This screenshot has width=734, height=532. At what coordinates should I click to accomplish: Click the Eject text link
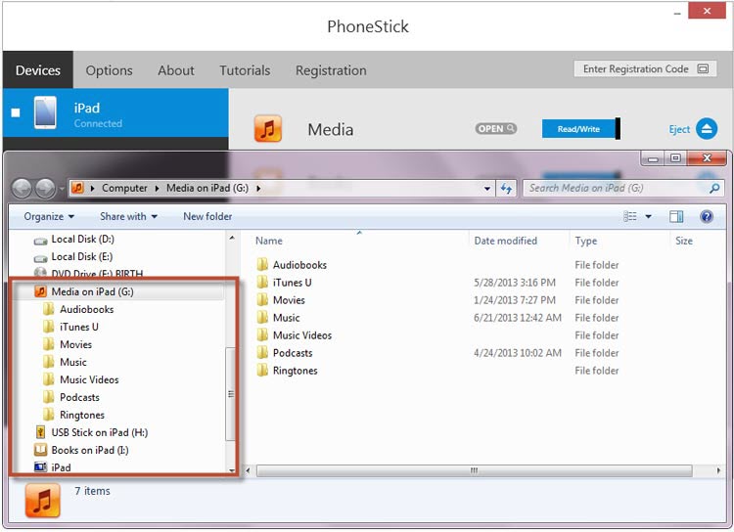679,130
